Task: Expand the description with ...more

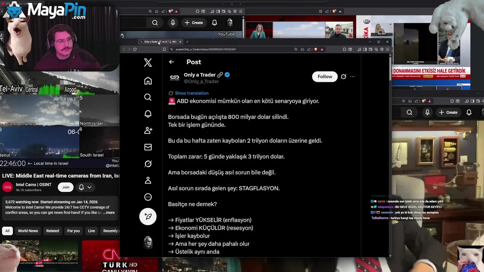Action: point(108,212)
